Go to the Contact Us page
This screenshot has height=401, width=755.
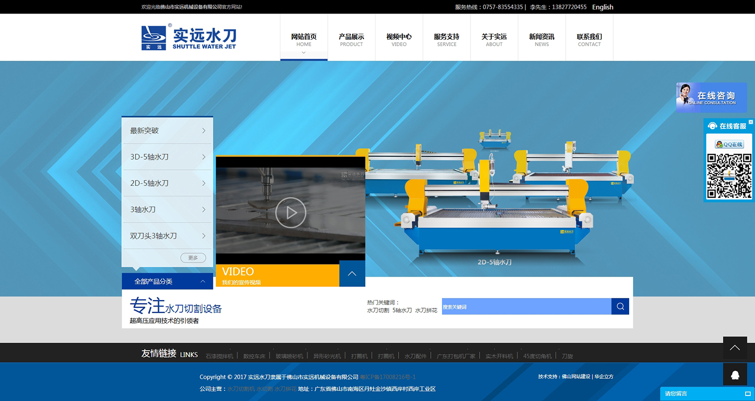(589, 40)
